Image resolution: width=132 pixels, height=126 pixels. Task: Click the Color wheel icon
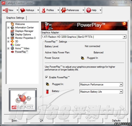point(12,45)
